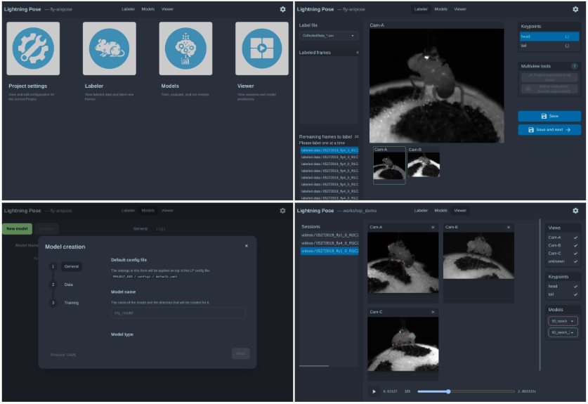Click the Multiview tools help icon

point(575,65)
